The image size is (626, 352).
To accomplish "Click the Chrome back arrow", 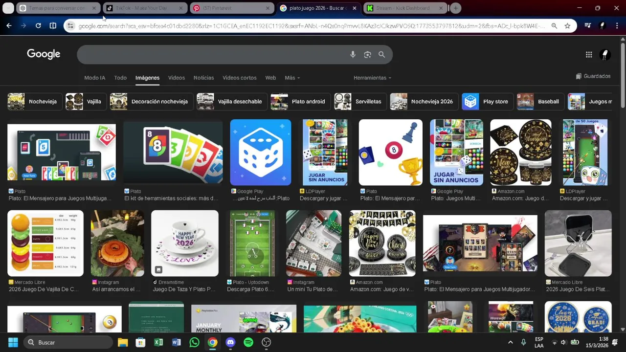I will coord(9,25).
